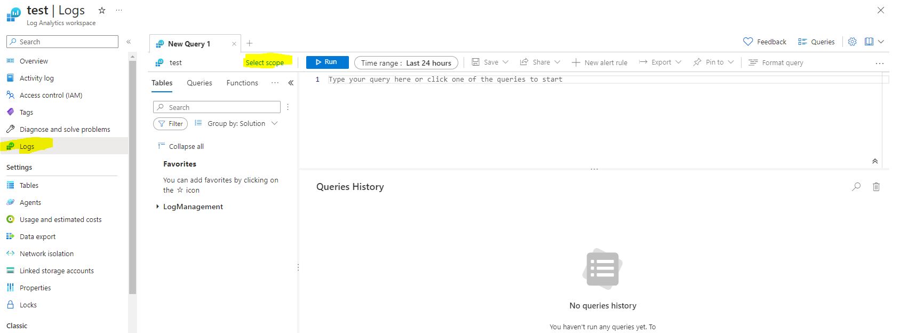The image size is (900, 333).
Task: Open the more options ellipsis beside title
Action: click(119, 10)
